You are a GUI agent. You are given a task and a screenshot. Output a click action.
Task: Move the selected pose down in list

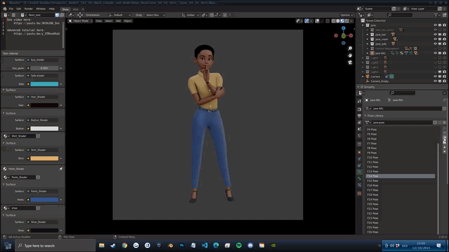pyautogui.click(x=444, y=152)
